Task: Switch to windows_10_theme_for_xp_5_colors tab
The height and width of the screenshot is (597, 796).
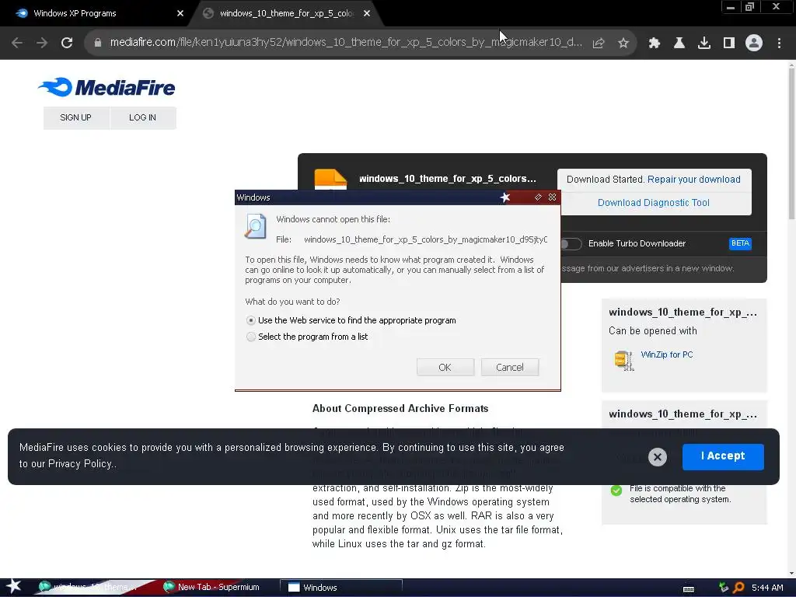Action: click(x=287, y=13)
